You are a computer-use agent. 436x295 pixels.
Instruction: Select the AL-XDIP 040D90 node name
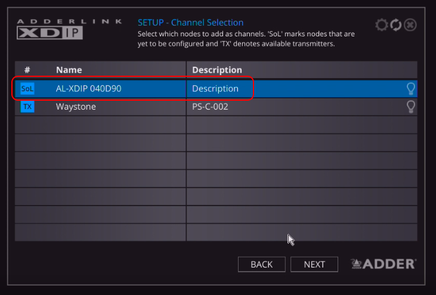coord(89,89)
